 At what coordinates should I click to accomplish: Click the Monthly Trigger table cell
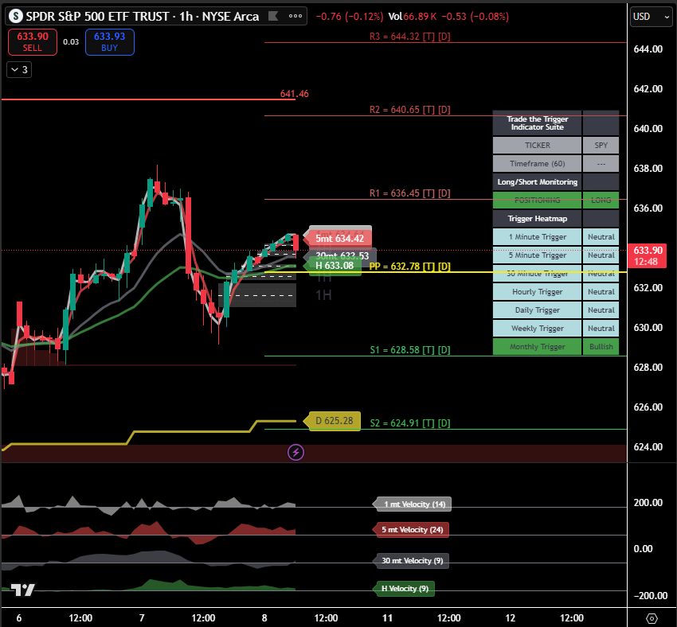click(x=537, y=347)
